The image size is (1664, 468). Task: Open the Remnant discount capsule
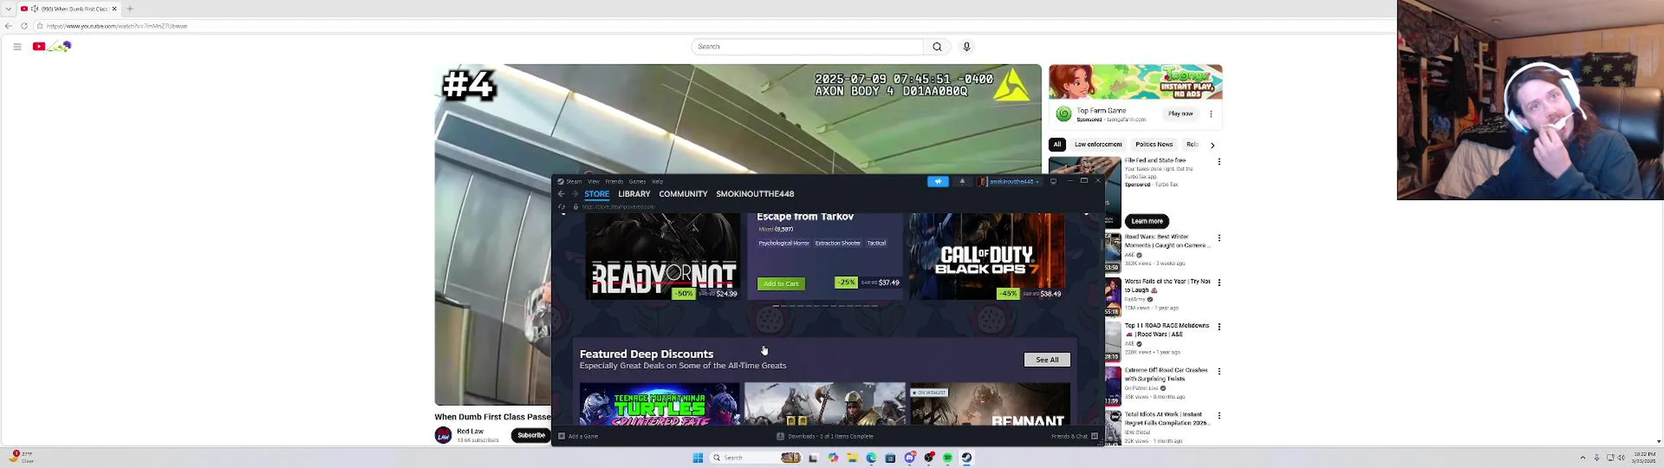[x=990, y=404]
